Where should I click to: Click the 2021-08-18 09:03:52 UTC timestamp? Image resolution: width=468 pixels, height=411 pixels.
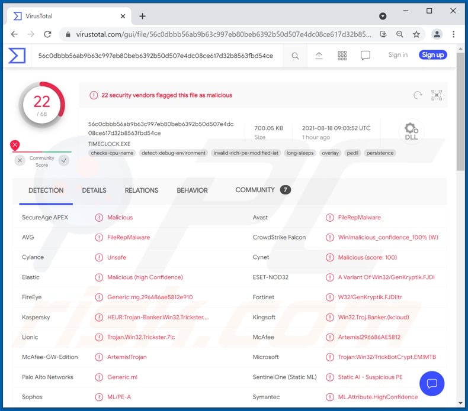coord(336,128)
